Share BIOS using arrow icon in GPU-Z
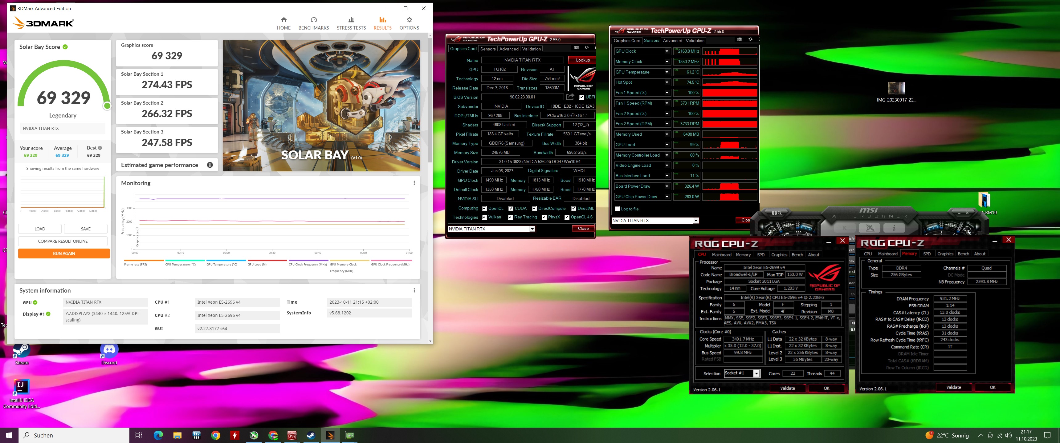This screenshot has width=1060, height=443. point(570,97)
